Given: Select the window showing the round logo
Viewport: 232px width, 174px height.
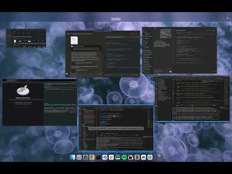Looking at the screenshot, I should pyautogui.click(x=40, y=102).
